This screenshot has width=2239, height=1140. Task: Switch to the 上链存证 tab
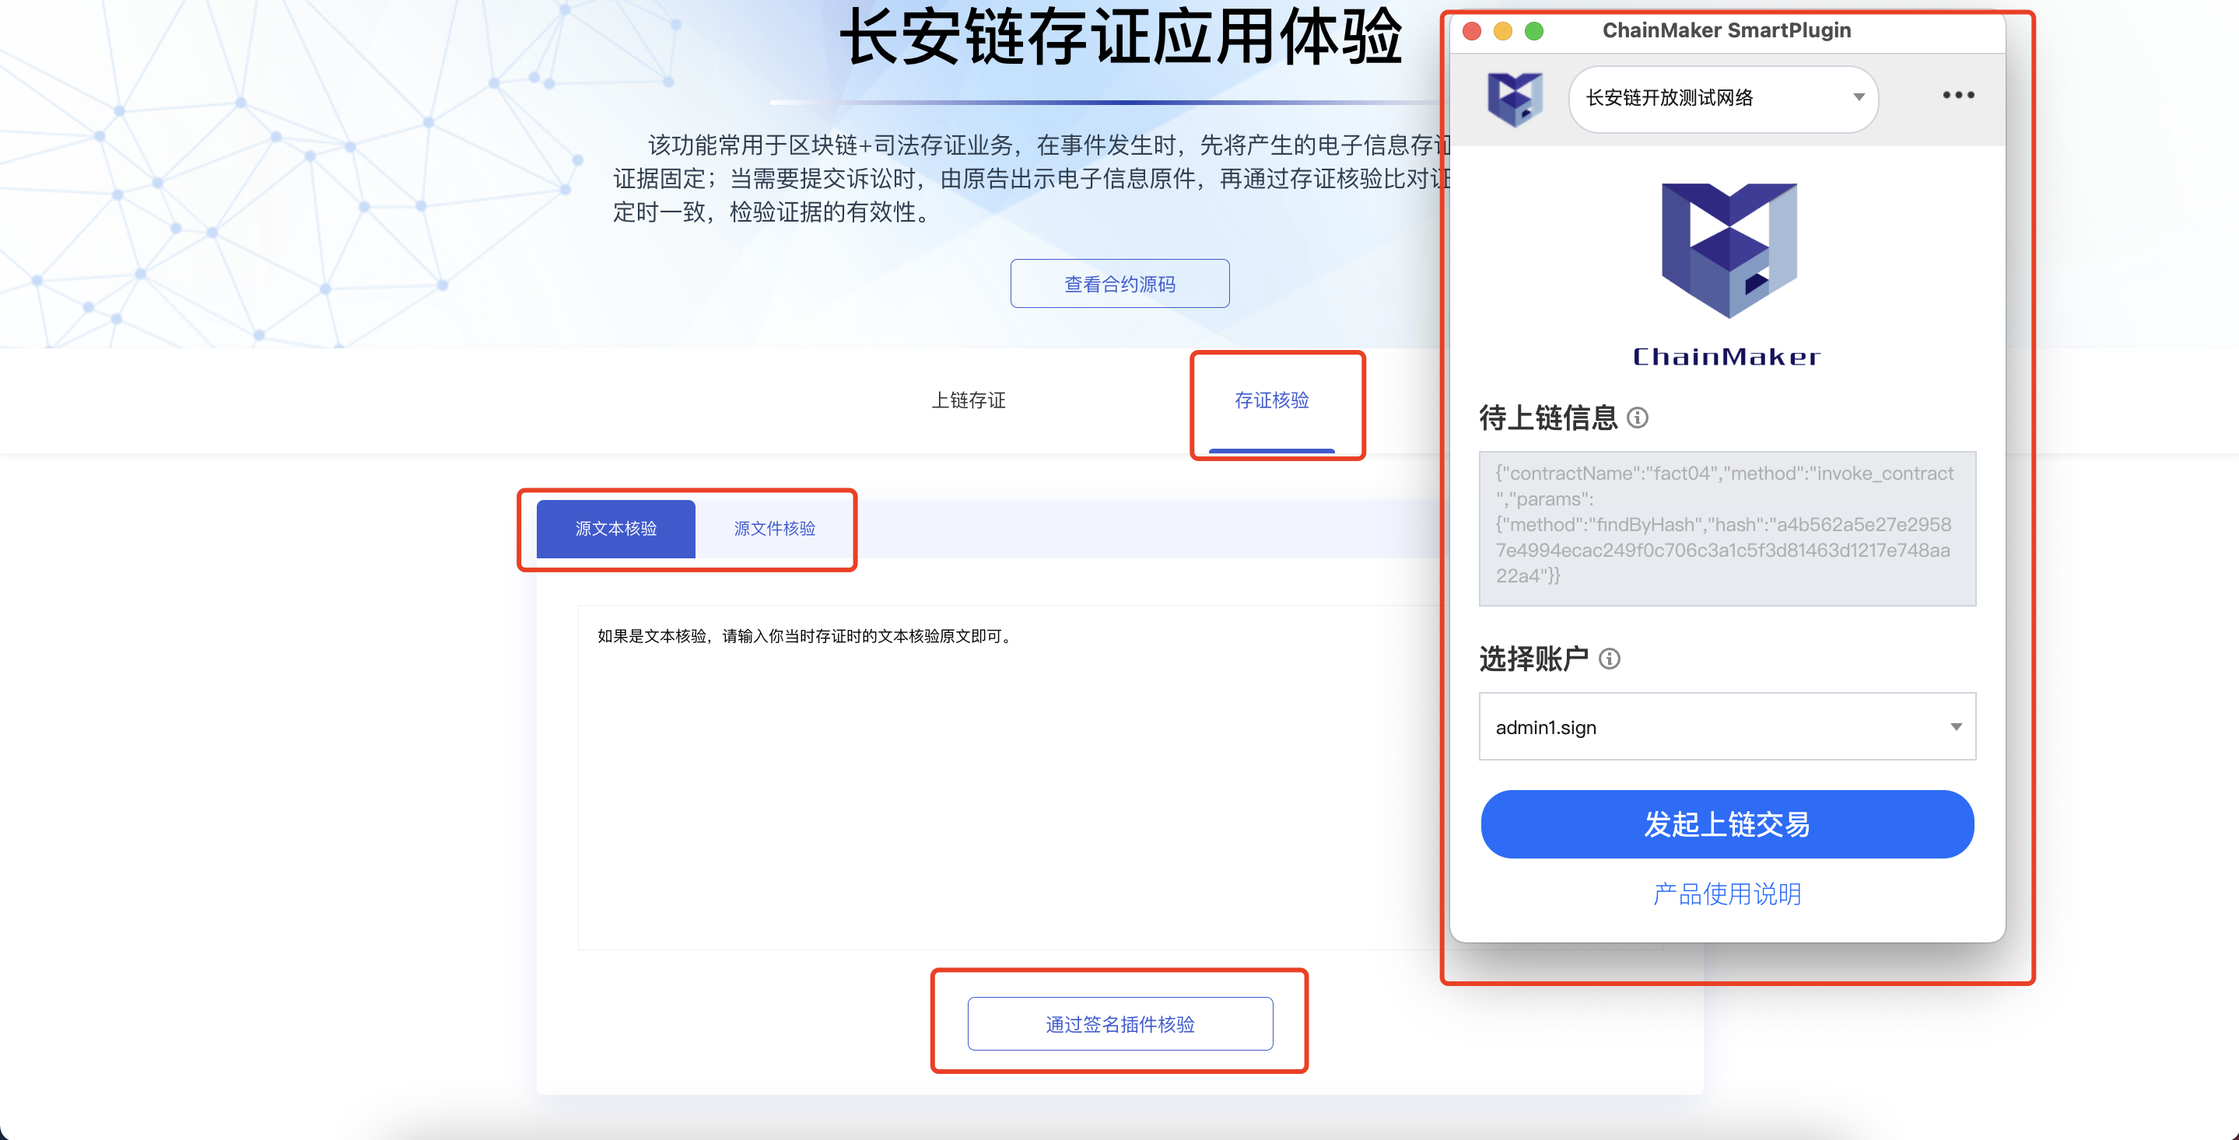(969, 400)
